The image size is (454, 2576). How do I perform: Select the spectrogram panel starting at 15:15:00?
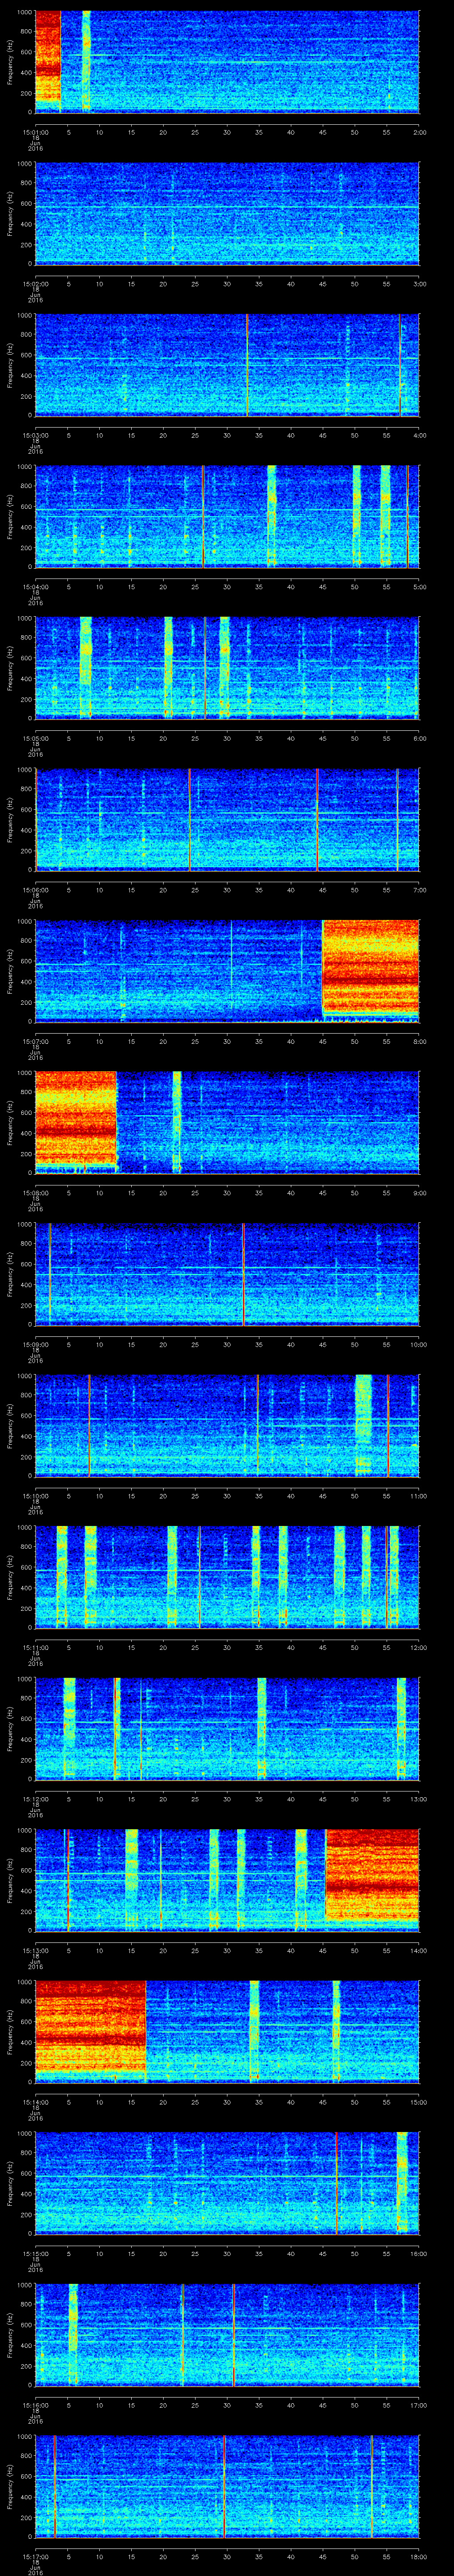click(x=227, y=2182)
